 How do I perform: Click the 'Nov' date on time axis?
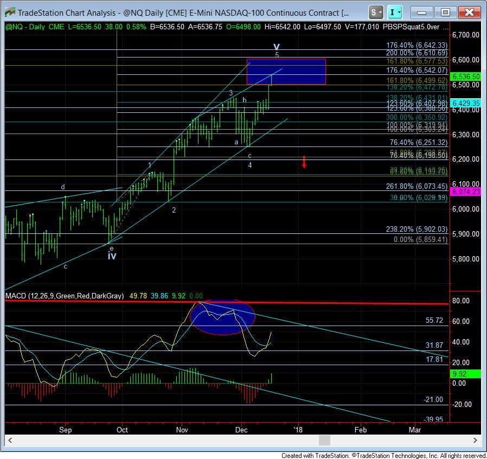click(182, 429)
